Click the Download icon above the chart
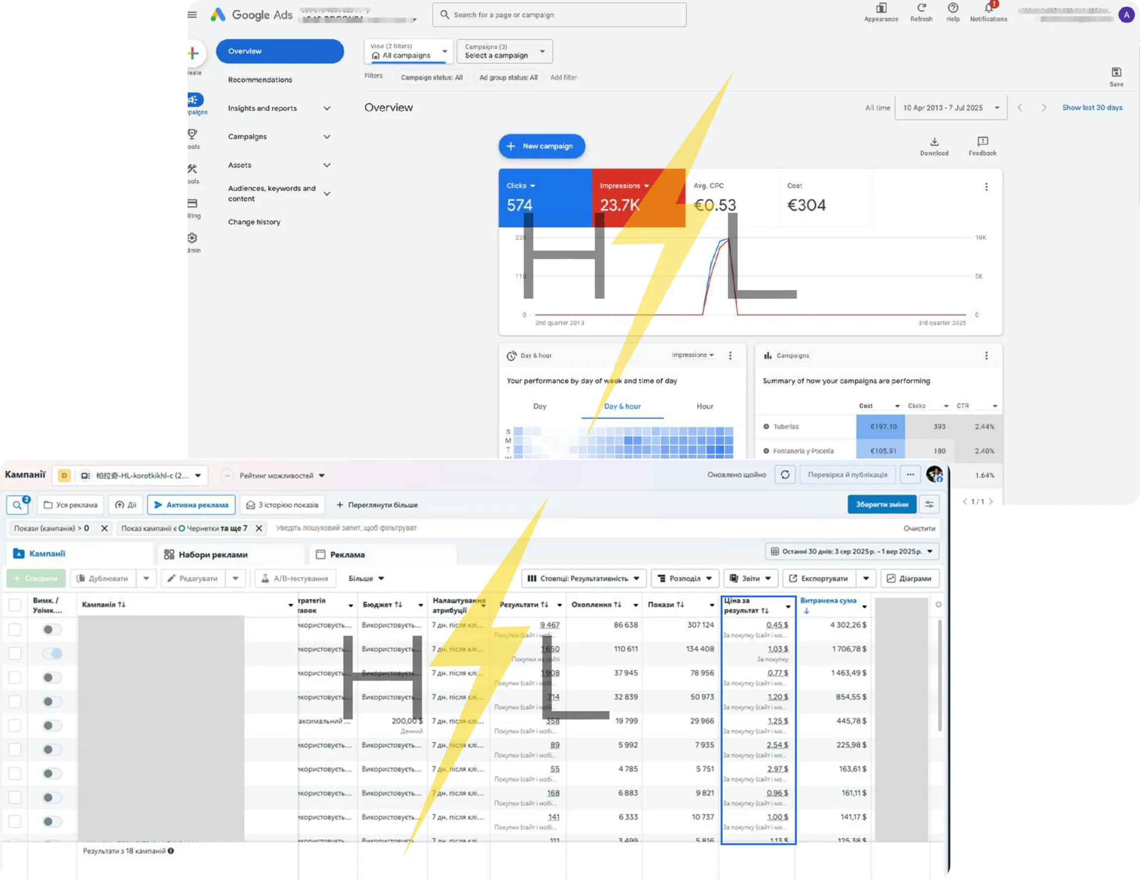This screenshot has width=1140, height=880. click(x=934, y=142)
